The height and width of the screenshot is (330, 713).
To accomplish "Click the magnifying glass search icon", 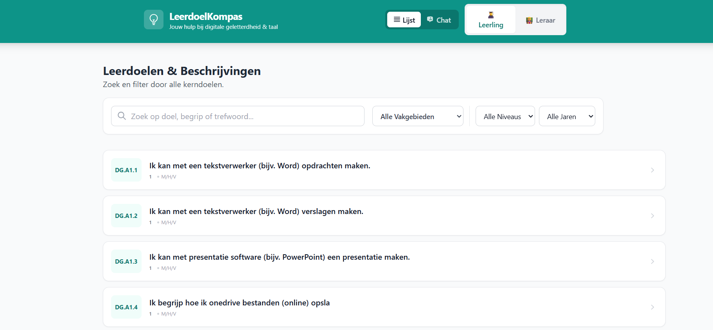I will pyautogui.click(x=122, y=116).
